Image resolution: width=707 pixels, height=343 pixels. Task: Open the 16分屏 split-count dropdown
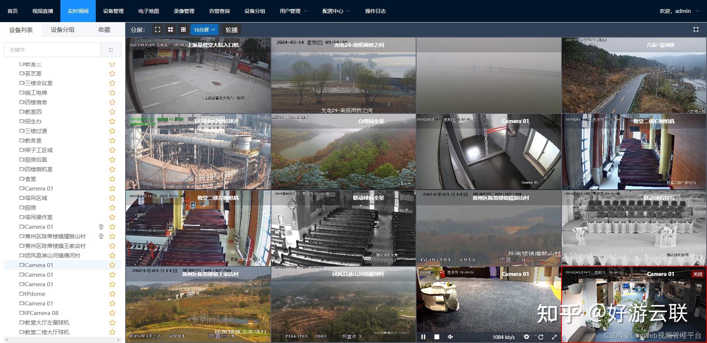204,29
